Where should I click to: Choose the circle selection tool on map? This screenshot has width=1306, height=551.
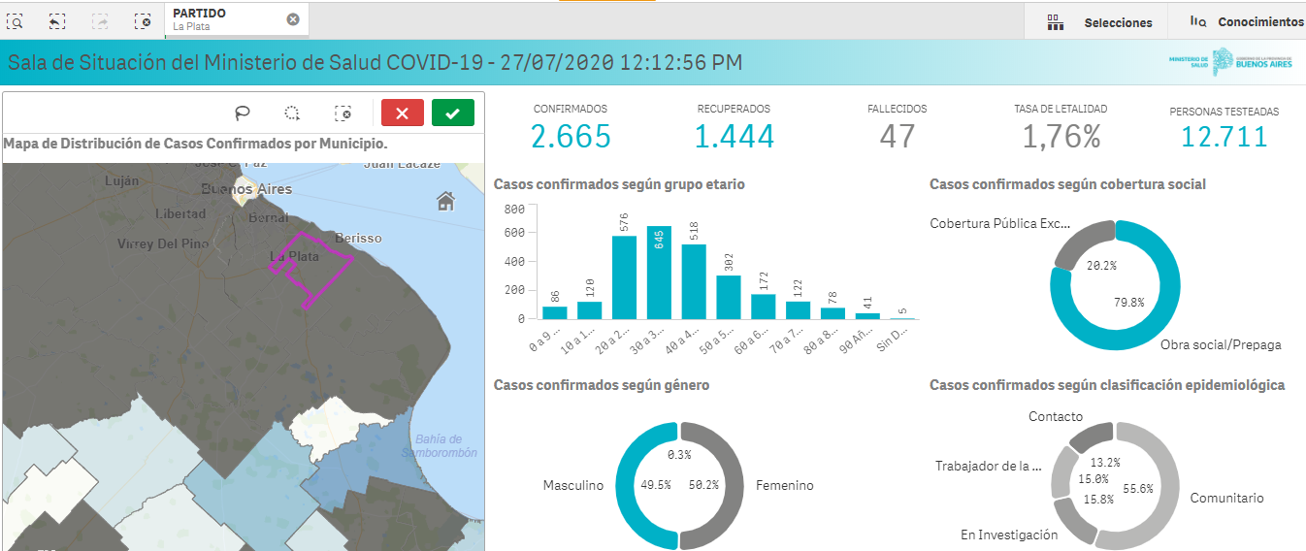(x=292, y=113)
